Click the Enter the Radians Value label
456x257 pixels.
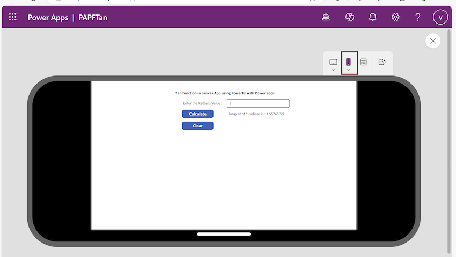click(203, 103)
